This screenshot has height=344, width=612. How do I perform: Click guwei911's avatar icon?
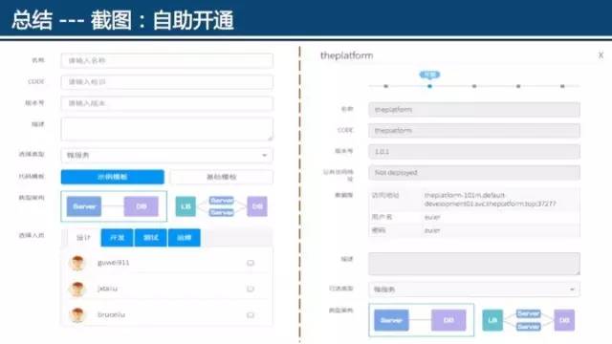pos(76,263)
